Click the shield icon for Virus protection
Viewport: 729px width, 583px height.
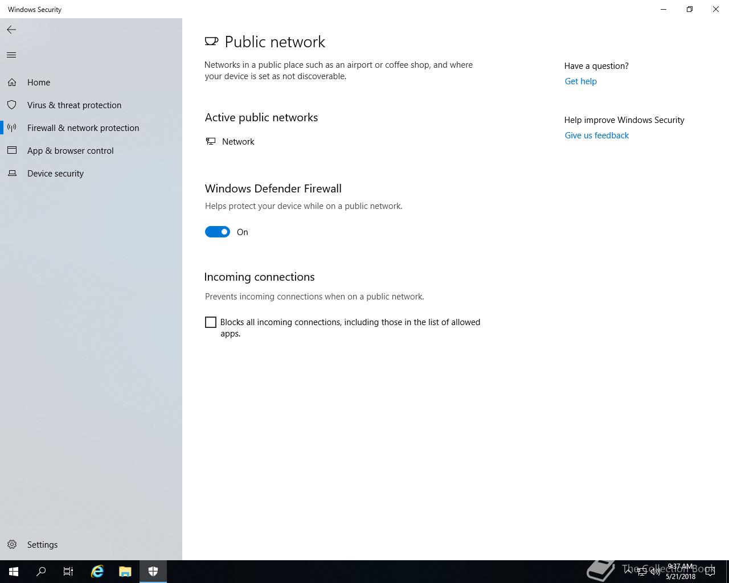pyautogui.click(x=12, y=105)
